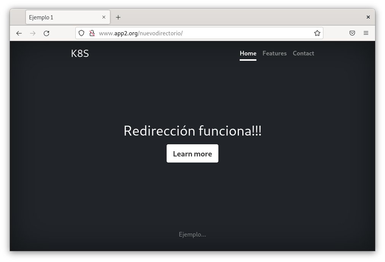Click the K8S site brand

tap(80, 54)
